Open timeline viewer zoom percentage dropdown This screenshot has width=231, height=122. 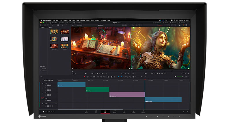click(133, 25)
